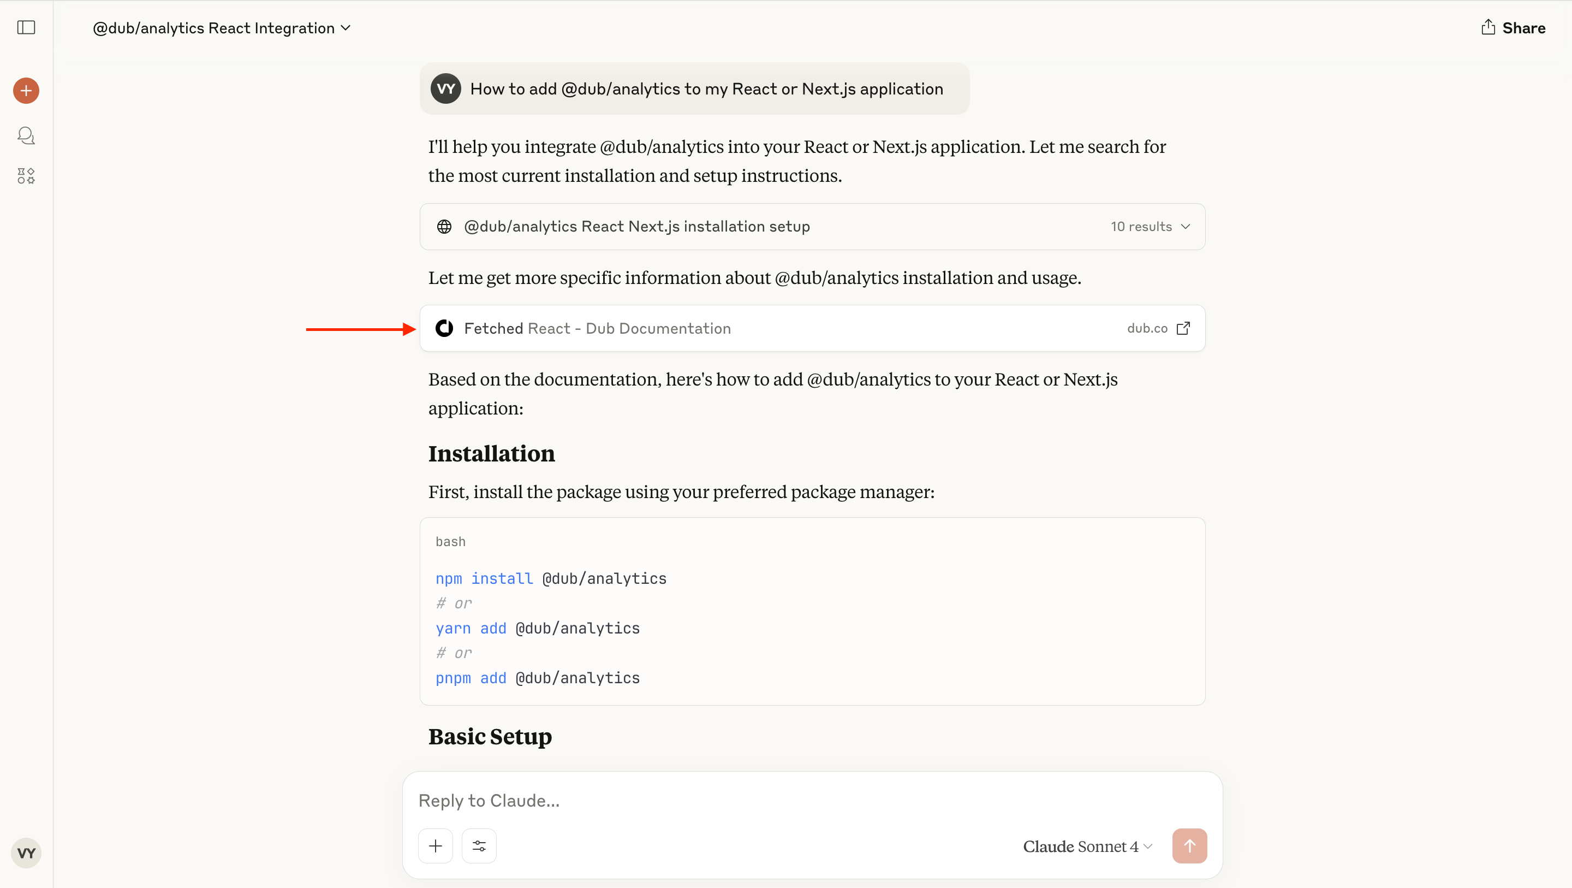The image size is (1572, 888).
Task: Expand the 10 results search chevron
Action: pyautogui.click(x=1186, y=227)
